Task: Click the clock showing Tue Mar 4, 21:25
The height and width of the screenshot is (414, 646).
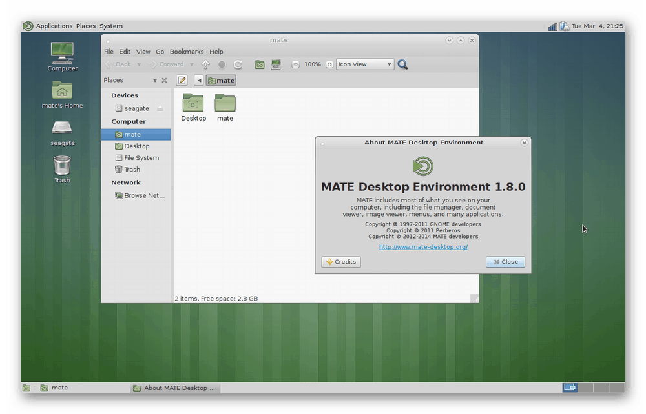Action: click(x=598, y=26)
